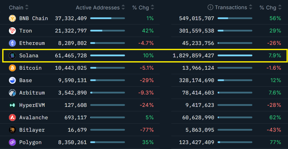288x149 pixels.
Task: Click the Arbitrum logo icon
Action: click(x=12, y=93)
